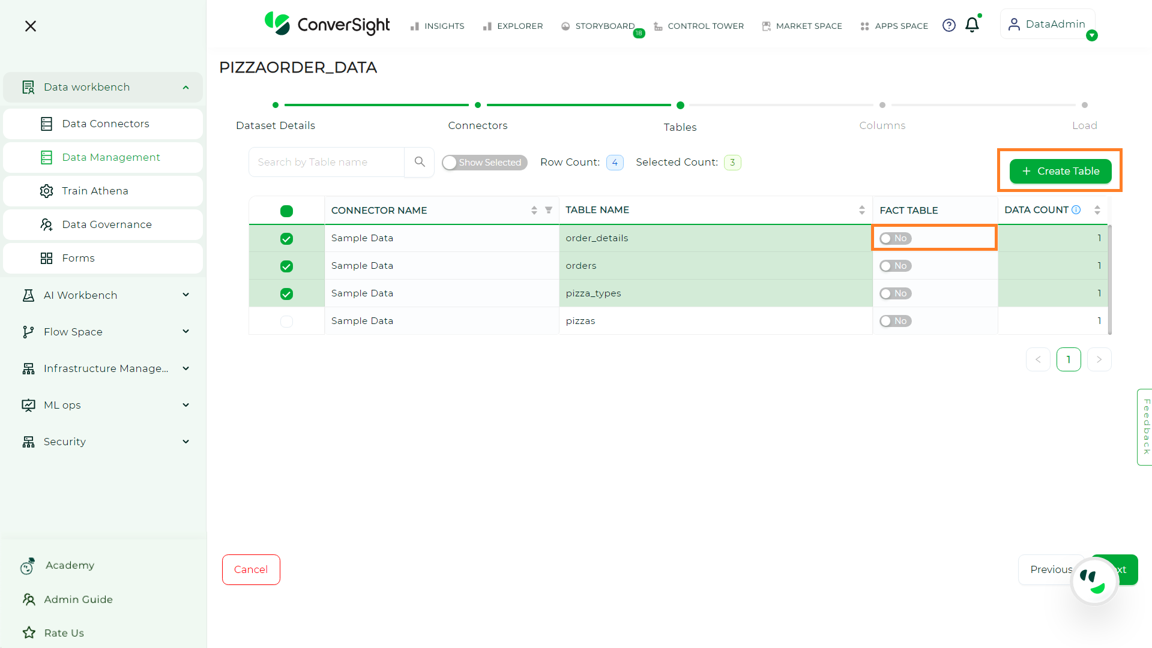1152x648 pixels.
Task: Open the Control Tower menu
Action: point(699,26)
